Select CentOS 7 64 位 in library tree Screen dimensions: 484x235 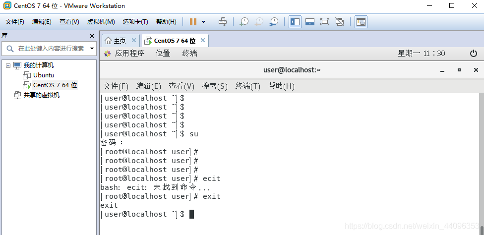55,85
